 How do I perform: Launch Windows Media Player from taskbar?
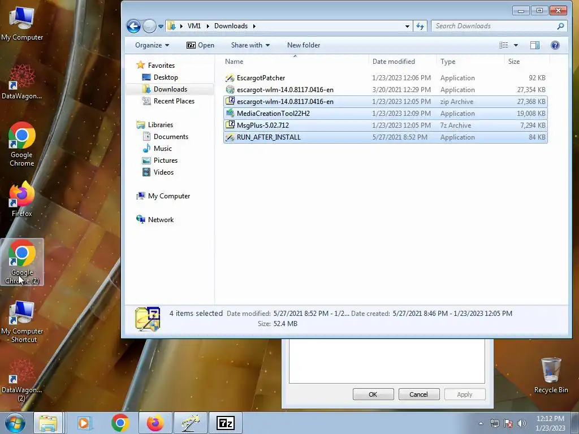84,423
